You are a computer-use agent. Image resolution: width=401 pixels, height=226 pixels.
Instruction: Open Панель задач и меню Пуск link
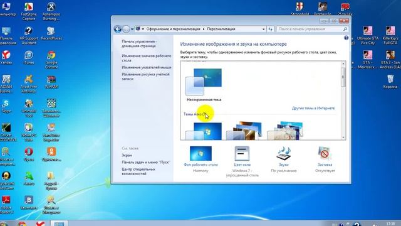[x=146, y=162]
